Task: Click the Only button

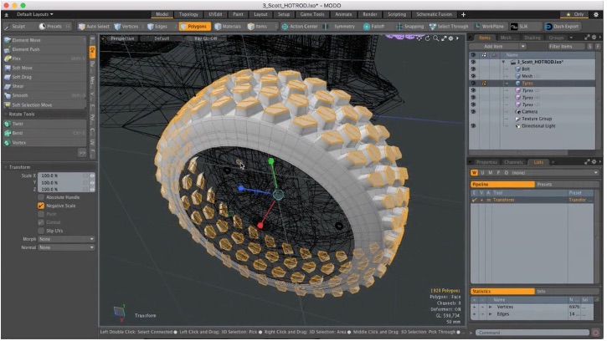Action: pyautogui.click(x=574, y=14)
